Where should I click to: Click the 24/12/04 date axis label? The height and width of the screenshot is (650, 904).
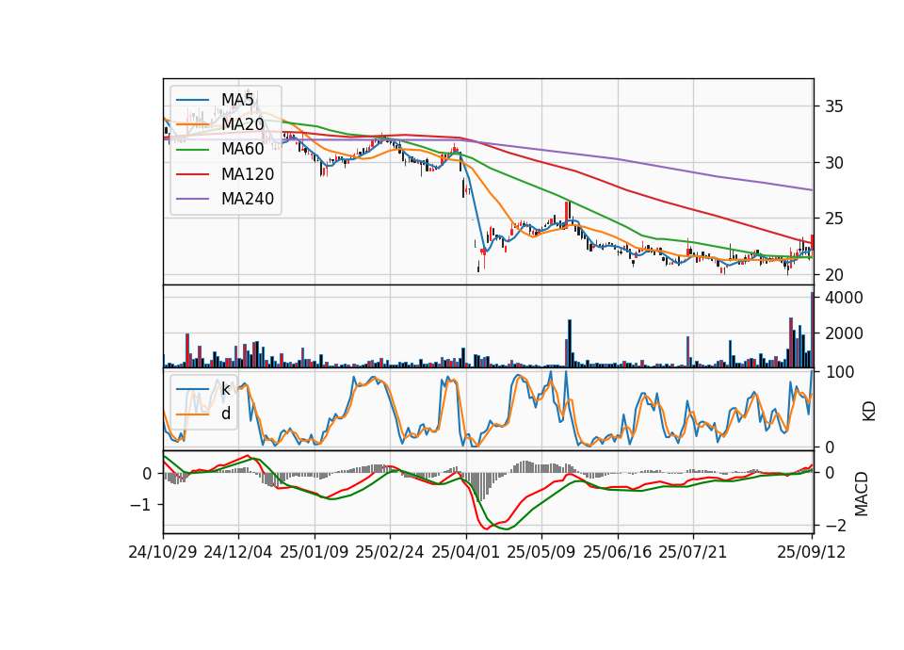pos(238,552)
